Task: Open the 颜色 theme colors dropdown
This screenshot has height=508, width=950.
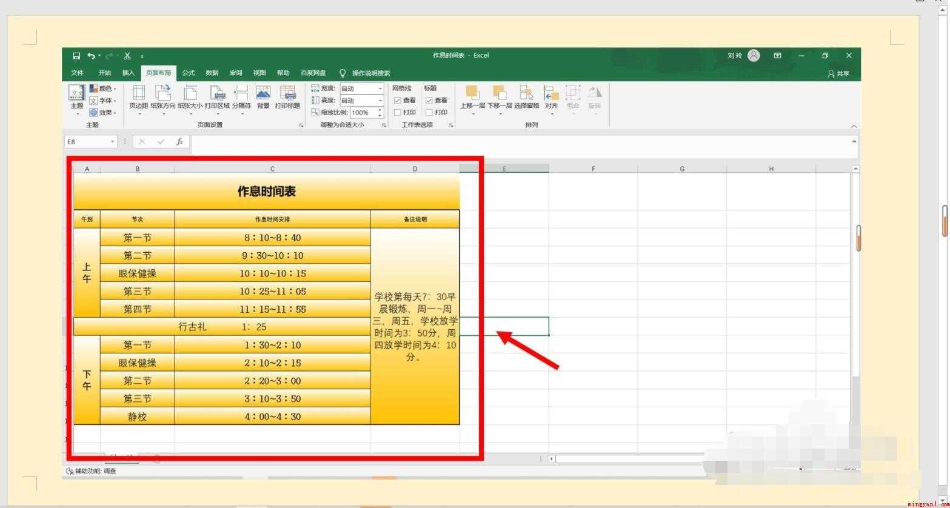Action: (103, 89)
